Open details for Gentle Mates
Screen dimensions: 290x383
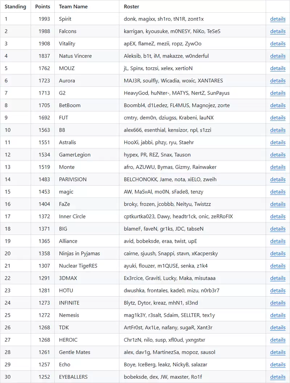278,352
